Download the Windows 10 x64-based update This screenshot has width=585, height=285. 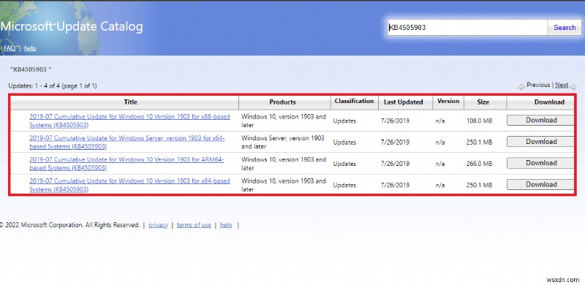pos(540,185)
